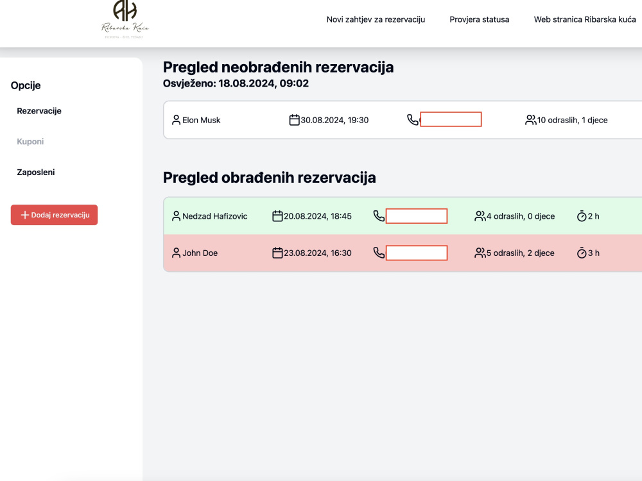Click the timer icon beside 2 h
This screenshot has width=642, height=481.
[582, 216]
